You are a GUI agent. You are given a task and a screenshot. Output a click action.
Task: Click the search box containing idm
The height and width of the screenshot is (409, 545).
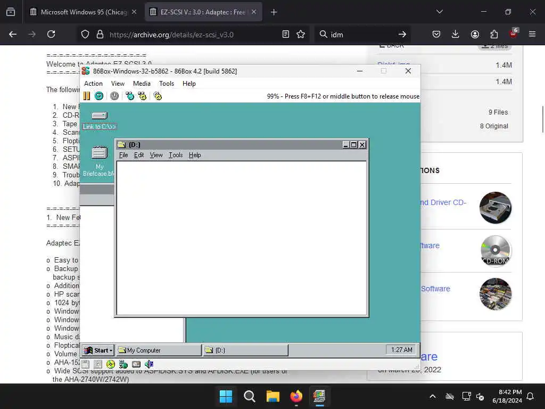tap(361, 35)
